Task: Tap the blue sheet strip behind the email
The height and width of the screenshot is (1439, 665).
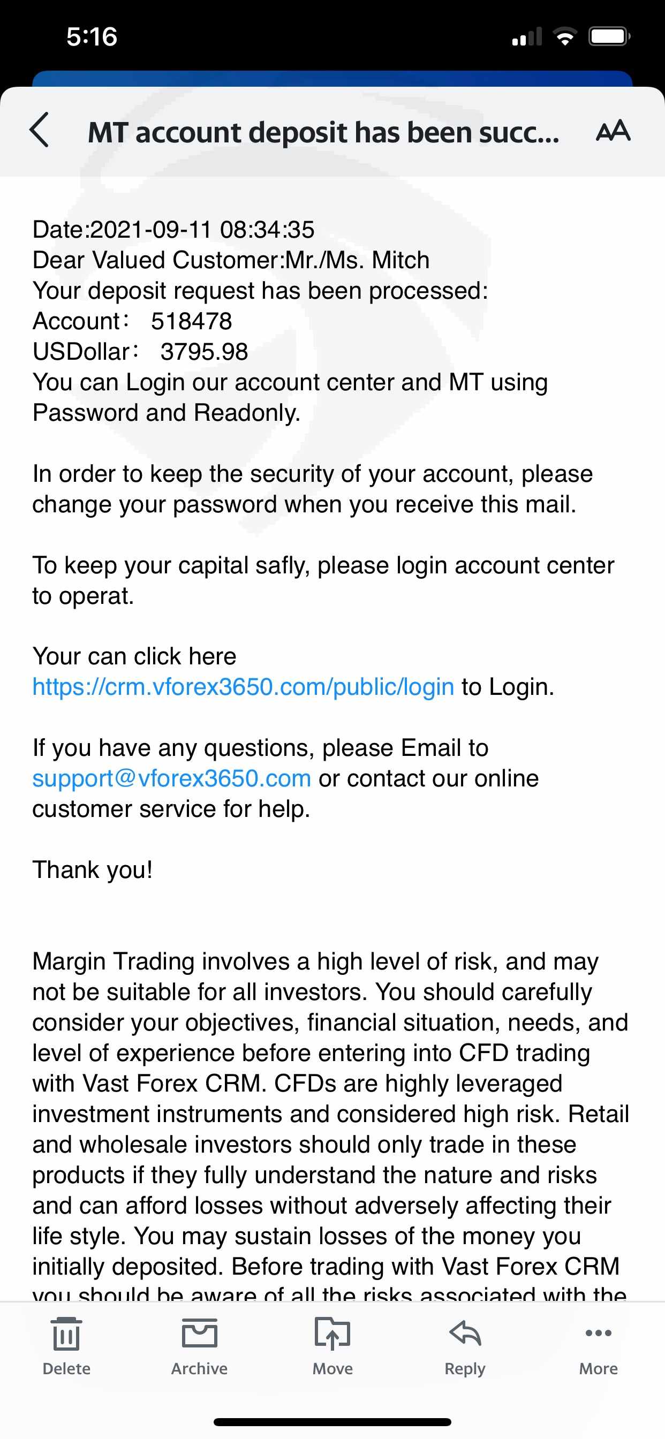Action: click(333, 78)
